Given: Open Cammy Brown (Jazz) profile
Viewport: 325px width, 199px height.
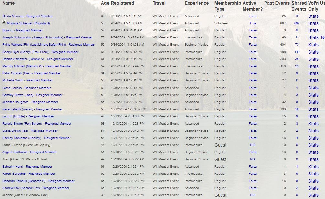Looking at the screenshot, I should point(32,95).
